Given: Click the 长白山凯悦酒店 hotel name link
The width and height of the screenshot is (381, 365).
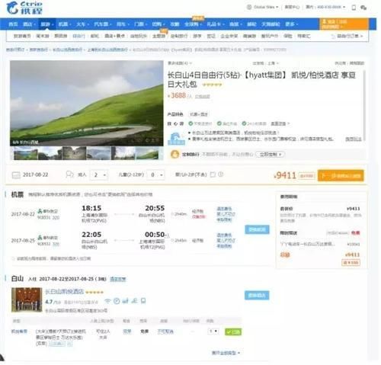Looking at the screenshot, I should (x=64, y=292).
